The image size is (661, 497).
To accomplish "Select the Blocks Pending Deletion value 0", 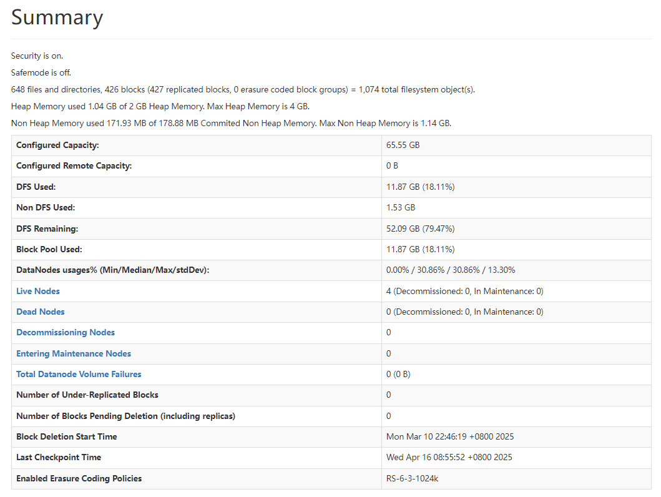I will click(x=389, y=416).
